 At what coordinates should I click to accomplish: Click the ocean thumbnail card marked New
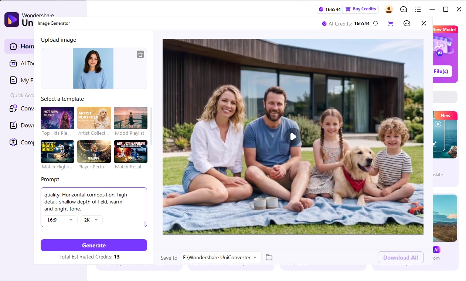point(445,135)
